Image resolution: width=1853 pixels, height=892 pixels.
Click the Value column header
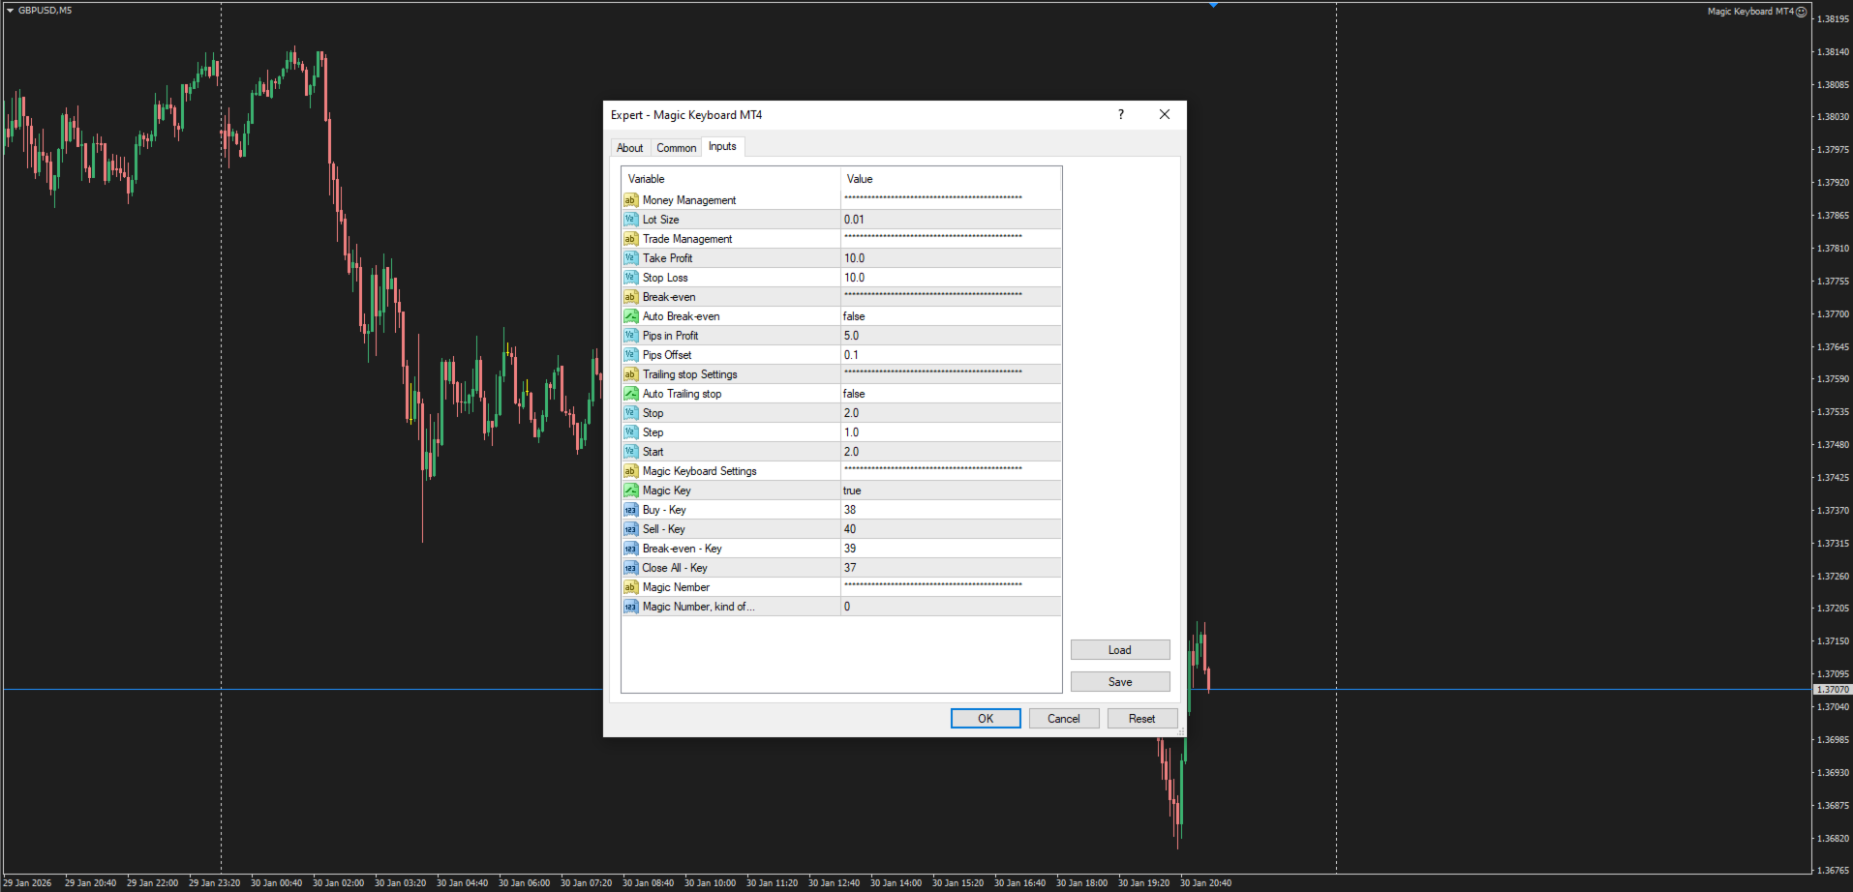pos(951,179)
